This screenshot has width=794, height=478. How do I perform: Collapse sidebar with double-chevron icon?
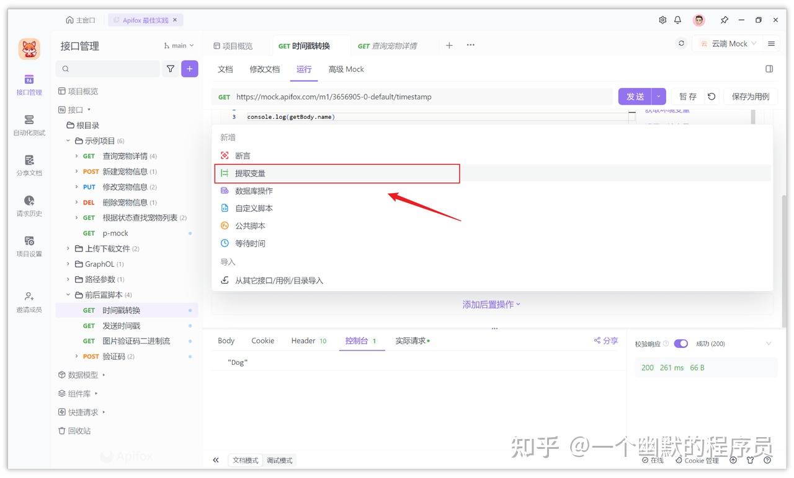pyautogui.click(x=216, y=460)
